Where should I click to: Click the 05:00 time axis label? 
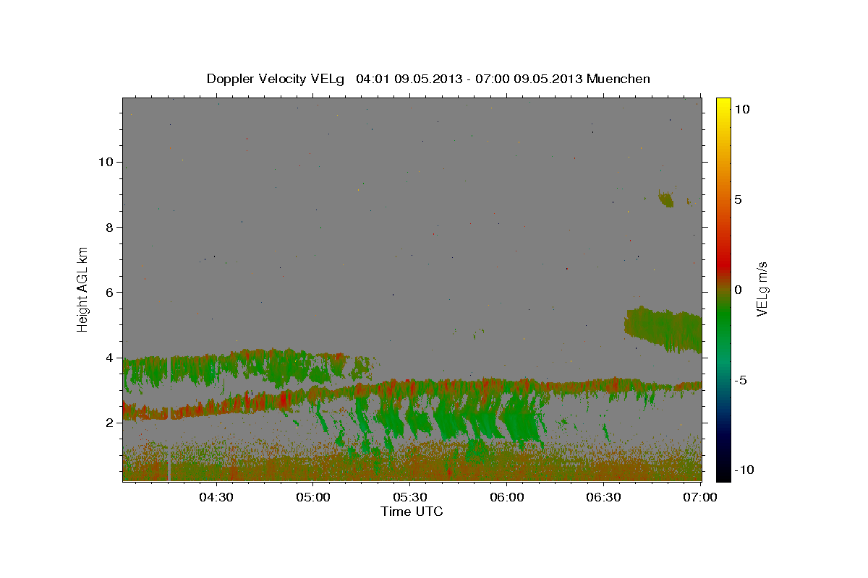click(x=312, y=497)
